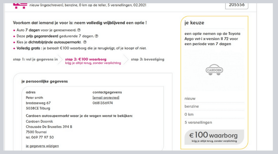Screen dimensions: 278x154
Task: Click the reference number 205556 box
Action: [x=237, y=5]
